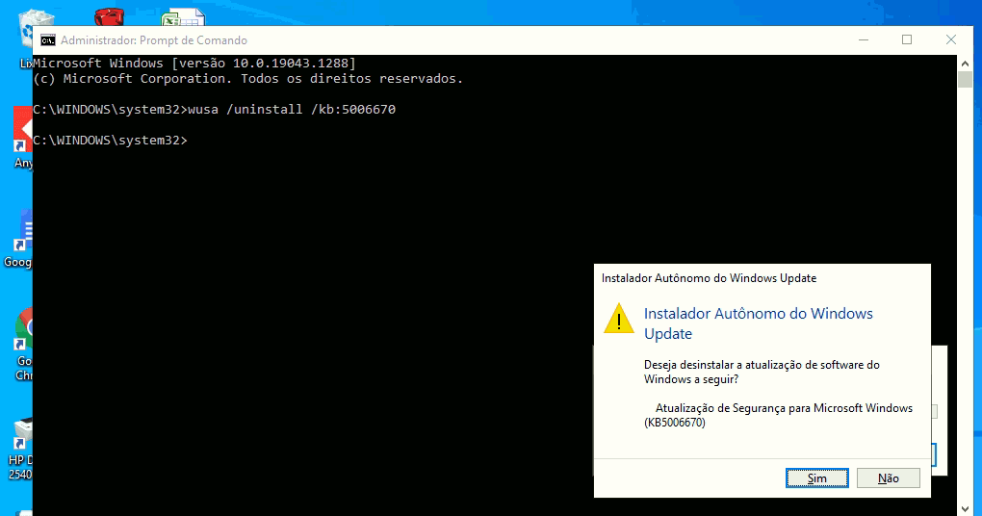
Task: Click the 'Microsoft Windows [versão 10.0.19043.1288]' line
Action: click(194, 64)
